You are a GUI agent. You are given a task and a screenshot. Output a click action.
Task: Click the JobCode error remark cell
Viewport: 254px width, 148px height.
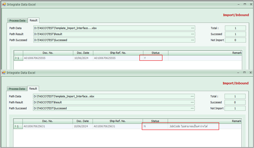tap(193, 126)
